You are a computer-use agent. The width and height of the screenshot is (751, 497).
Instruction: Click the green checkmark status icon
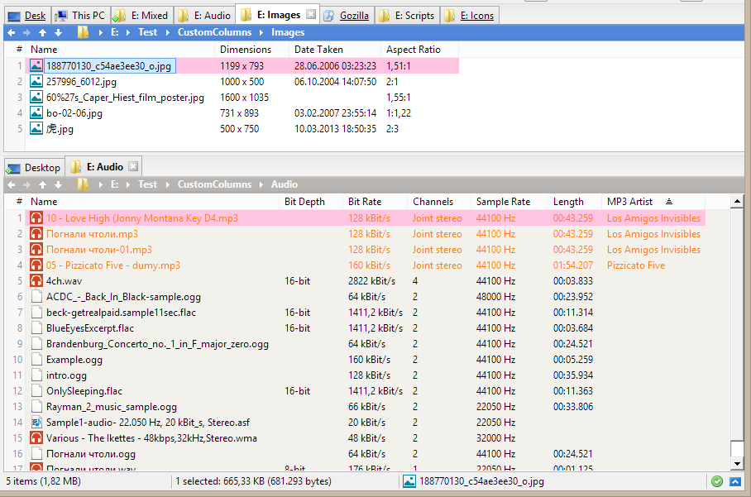(x=716, y=481)
